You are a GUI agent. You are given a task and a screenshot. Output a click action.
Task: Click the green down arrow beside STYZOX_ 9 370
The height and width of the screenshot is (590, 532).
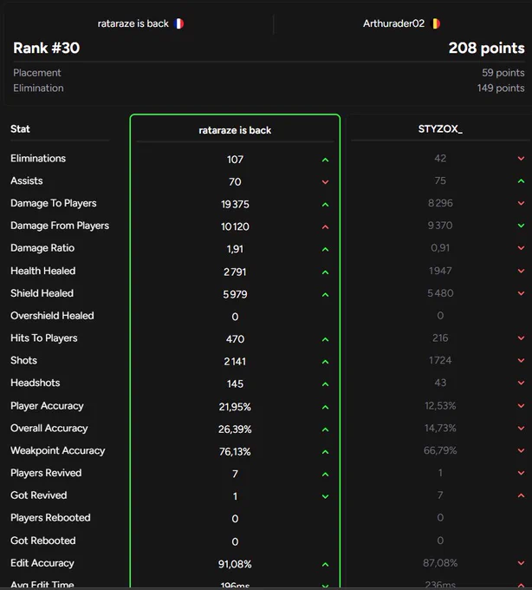coord(521,226)
